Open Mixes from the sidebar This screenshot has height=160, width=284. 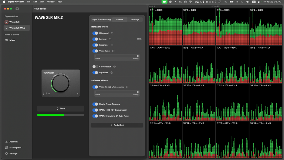(12, 40)
